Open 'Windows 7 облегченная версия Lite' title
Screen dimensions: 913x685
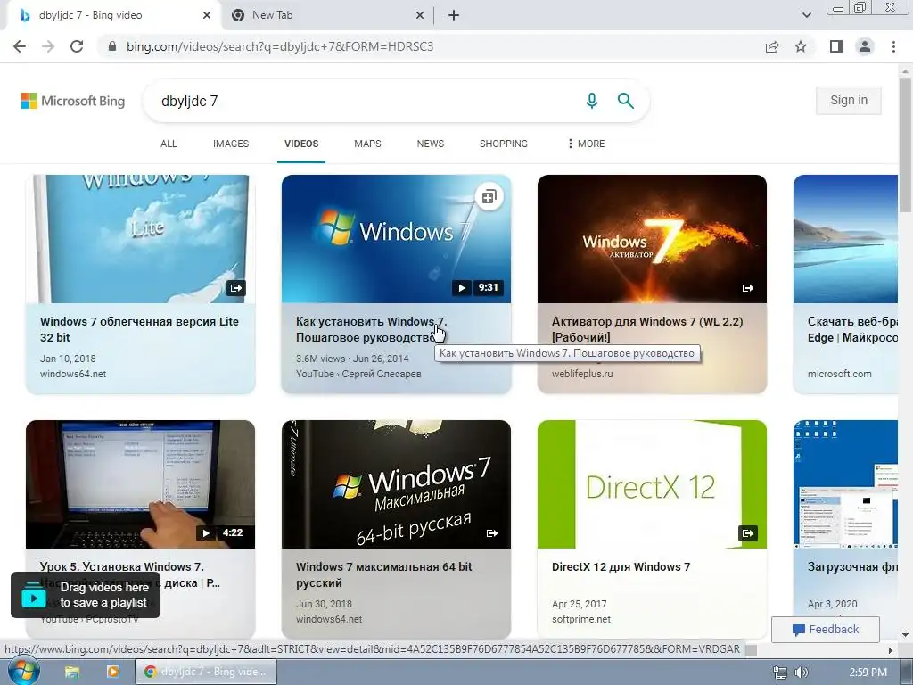pyautogui.click(x=139, y=329)
